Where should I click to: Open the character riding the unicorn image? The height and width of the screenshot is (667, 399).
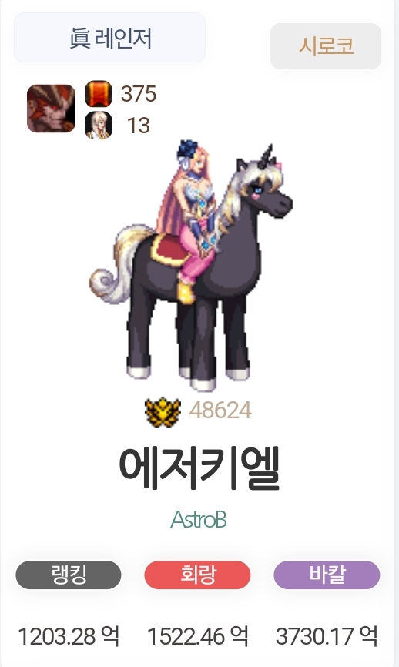(190, 266)
